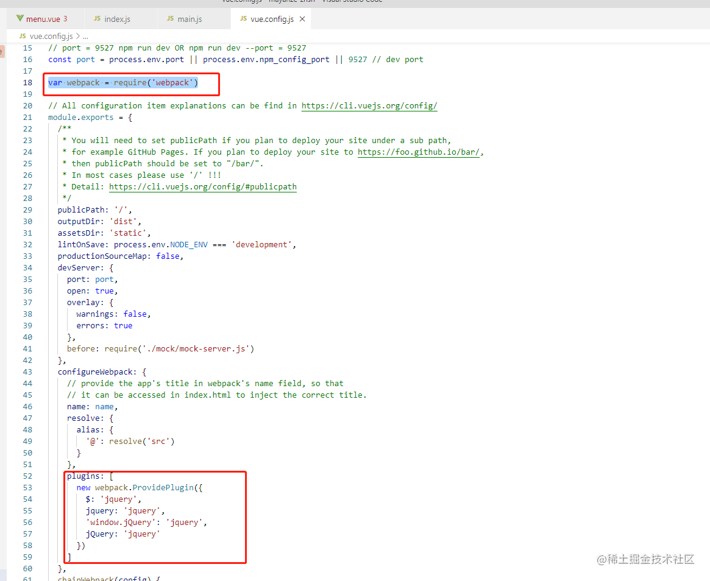The image size is (710, 581).
Task: Place cursor on the publicPath line
Action: [x=94, y=210]
